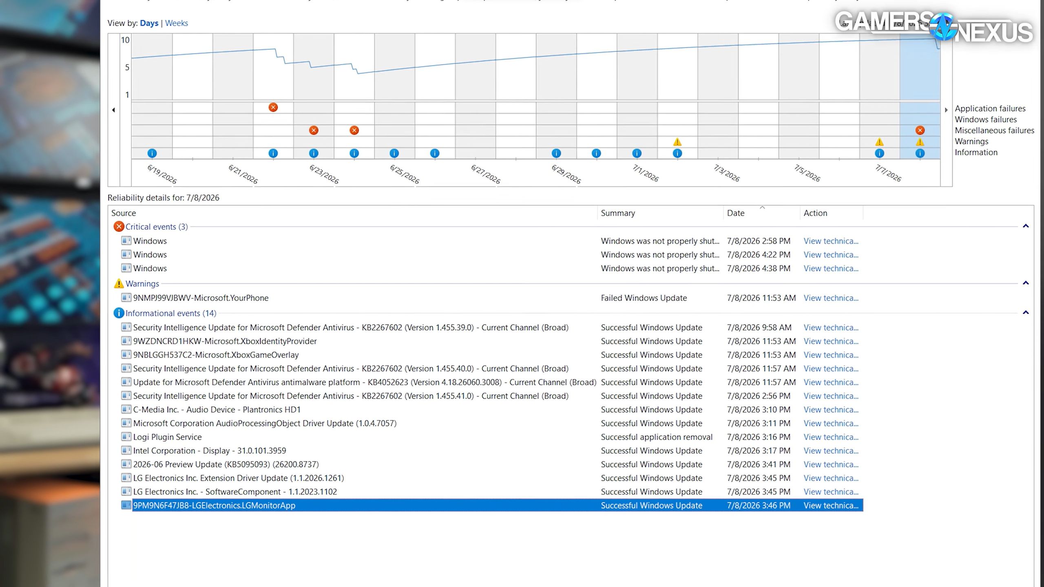The image size is (1044, 587).
Task: Open technical details for LGMonitorApp update
Action: click(x=831, y=505)
